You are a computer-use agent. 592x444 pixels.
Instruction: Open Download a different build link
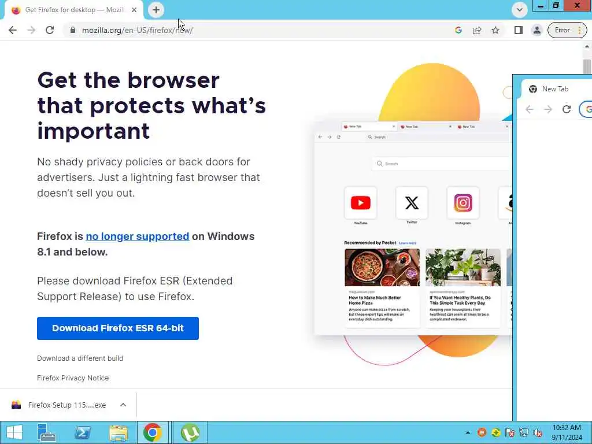[80, 358]
